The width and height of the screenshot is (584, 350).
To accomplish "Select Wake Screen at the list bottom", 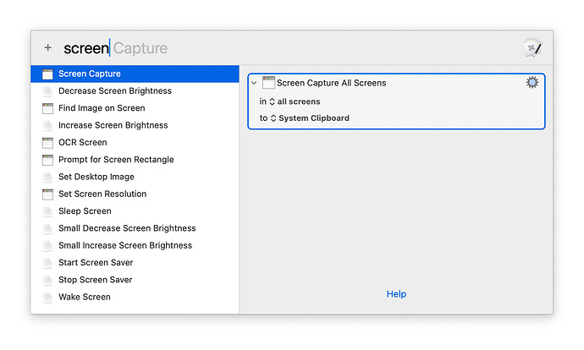I will coord(84,297).
